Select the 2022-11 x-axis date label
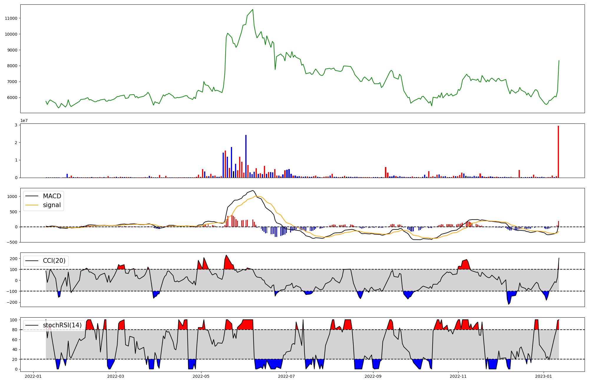589x383 pixels. (x=459, y=376)
